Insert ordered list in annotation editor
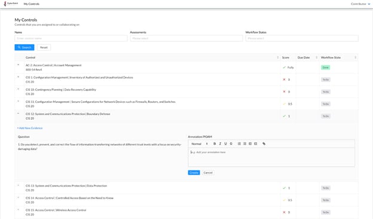The width and height of the screenshot is (373, 219). (239, 144)
